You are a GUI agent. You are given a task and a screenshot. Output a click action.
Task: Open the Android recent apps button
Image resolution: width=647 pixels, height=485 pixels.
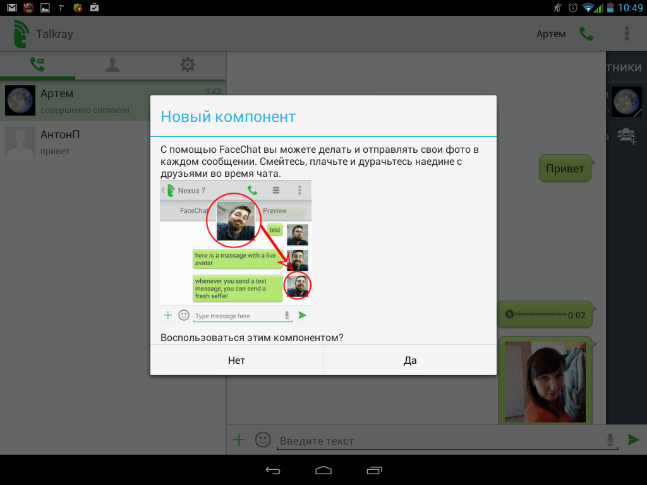pos(374,470)
